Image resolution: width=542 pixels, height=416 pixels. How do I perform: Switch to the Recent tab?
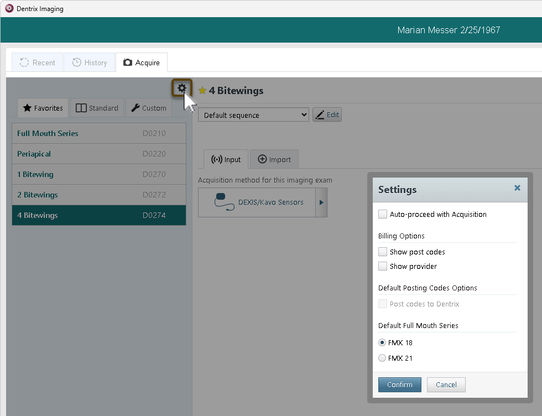38,63
